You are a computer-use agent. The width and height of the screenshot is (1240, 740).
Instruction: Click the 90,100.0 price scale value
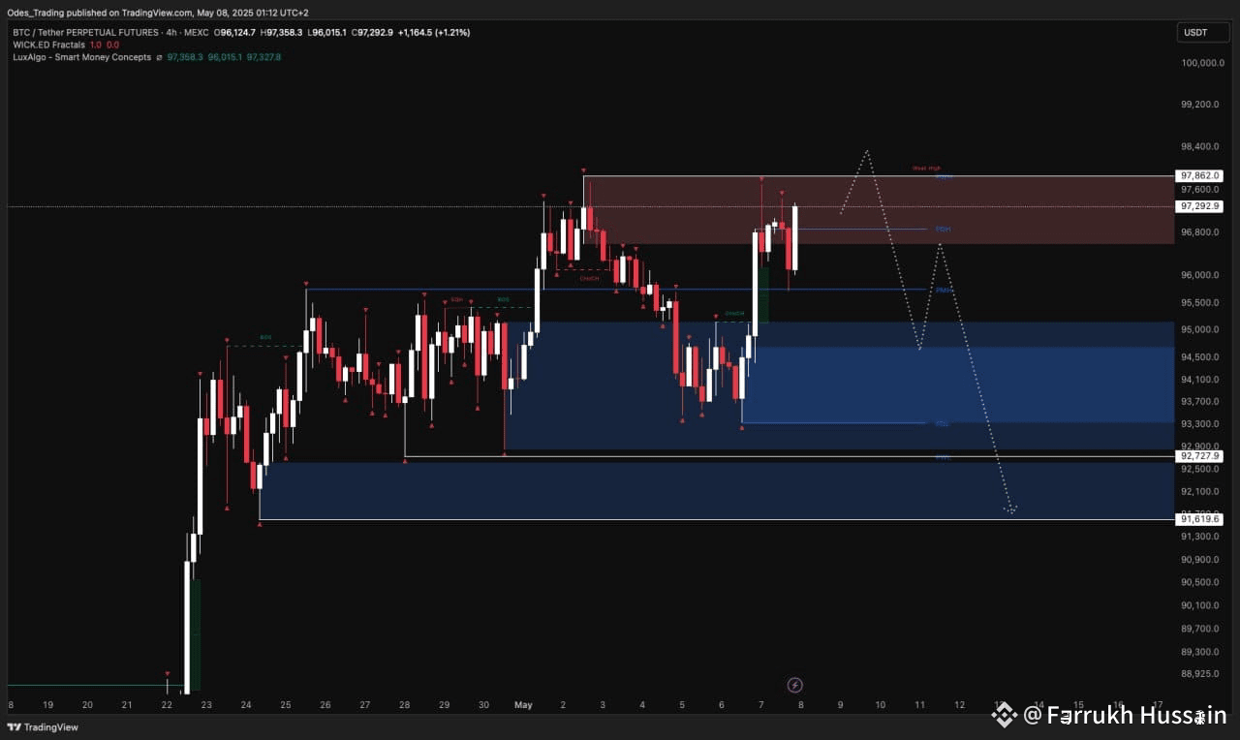[1200, 605]
